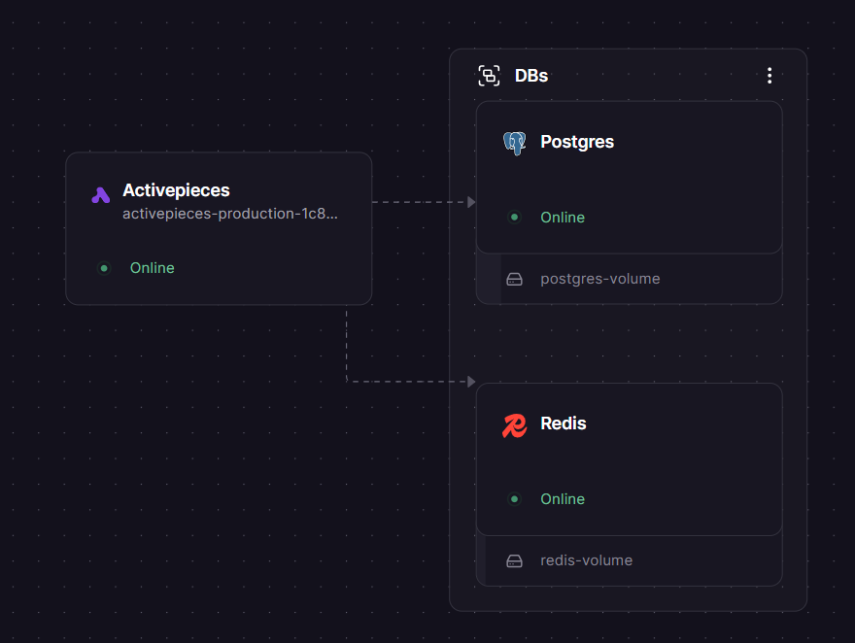
Task: Click the redis-volume label
Action: coord(586,560)
